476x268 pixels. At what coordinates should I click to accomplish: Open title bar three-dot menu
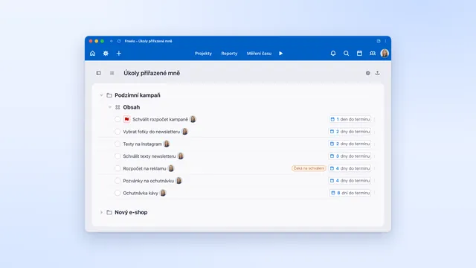pos(385,41)
